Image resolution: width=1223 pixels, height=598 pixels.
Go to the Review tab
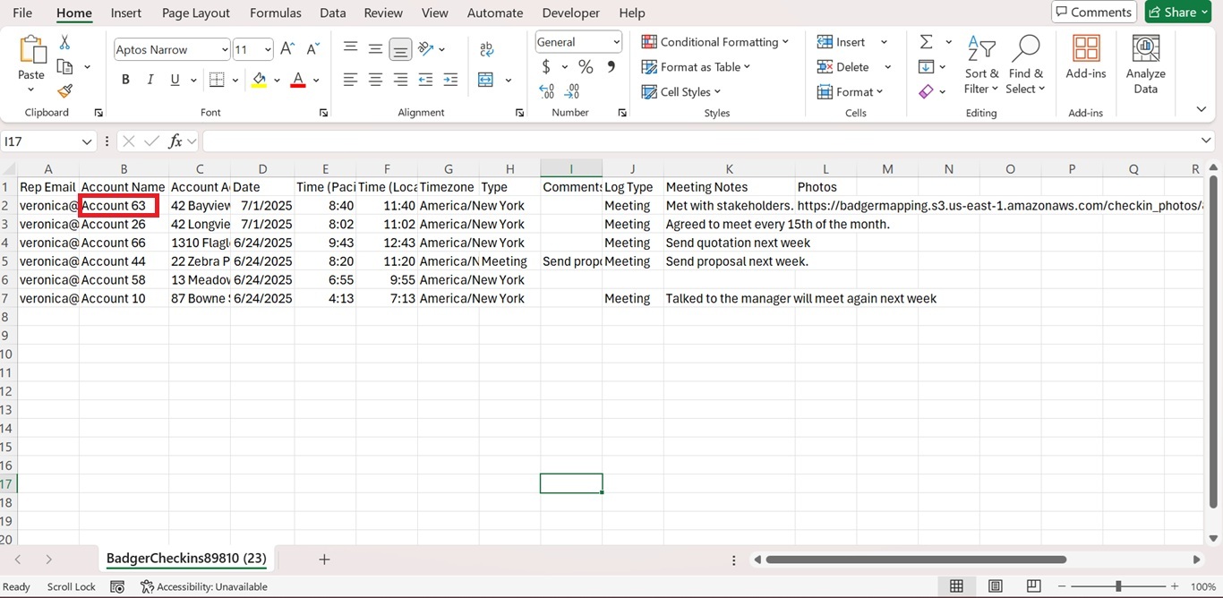(383, 13)
